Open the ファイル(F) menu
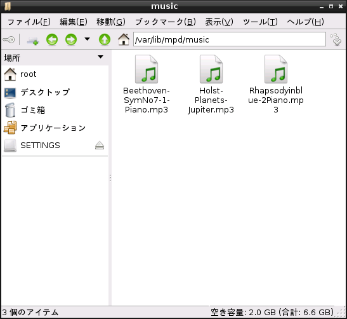This screenshot has height=319, width=347. tap(29, 22)
